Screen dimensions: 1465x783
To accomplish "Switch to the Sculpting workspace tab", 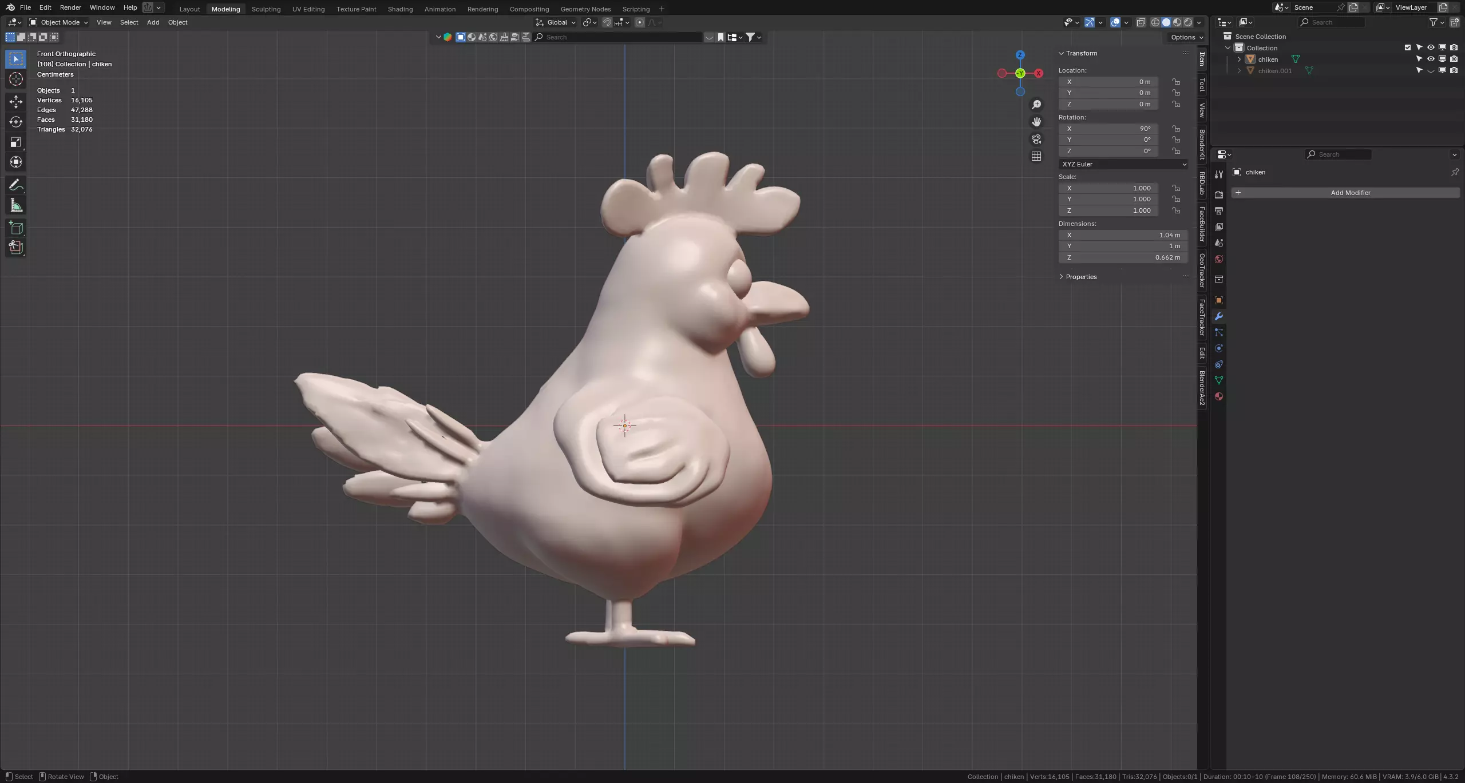I will (266, 9).
